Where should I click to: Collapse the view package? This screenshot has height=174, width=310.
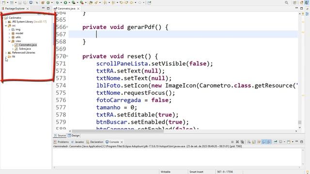(9, 41)
